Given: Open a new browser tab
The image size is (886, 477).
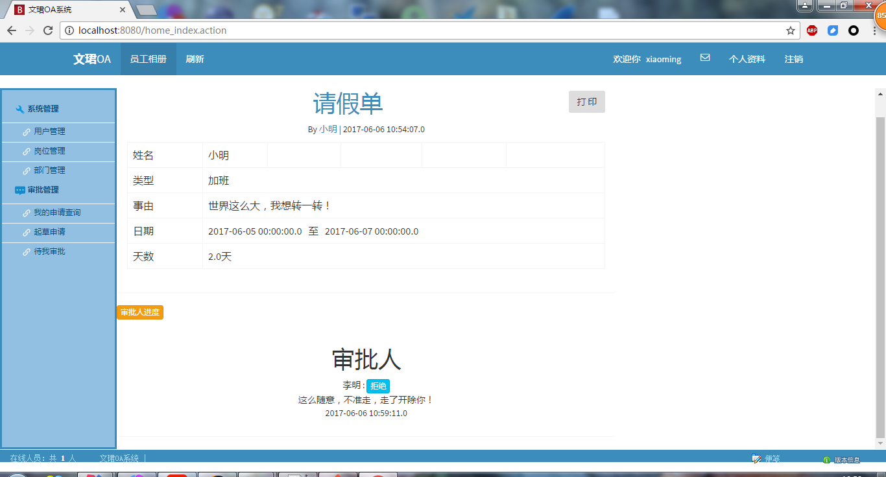Looking at the screenshot, I should (x=147, y=10).
